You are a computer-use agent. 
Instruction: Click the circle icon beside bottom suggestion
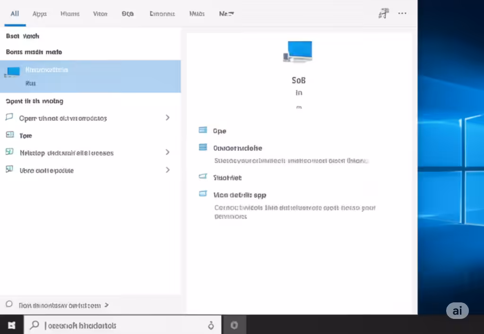pyautogui.click(x=9, y=304)
